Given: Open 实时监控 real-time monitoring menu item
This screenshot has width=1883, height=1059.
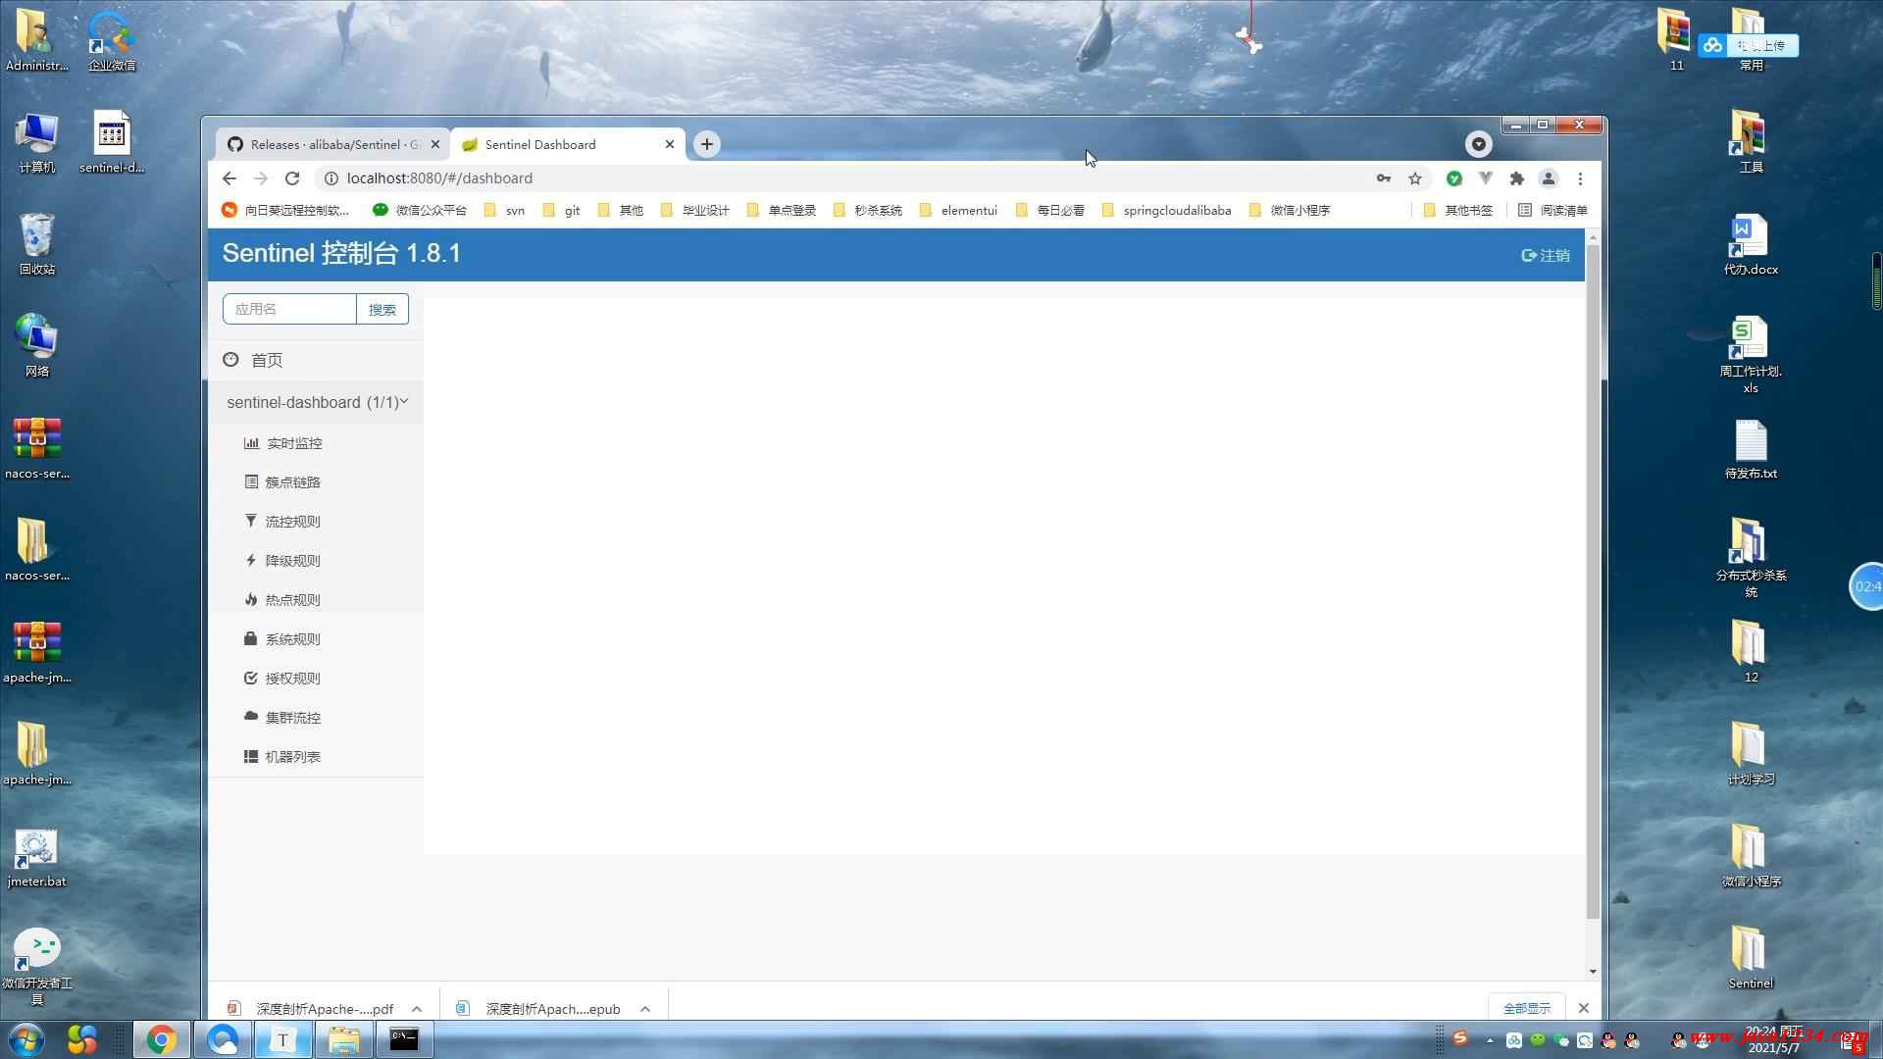Looking at the screenshot, I should [x=283, y=443].
